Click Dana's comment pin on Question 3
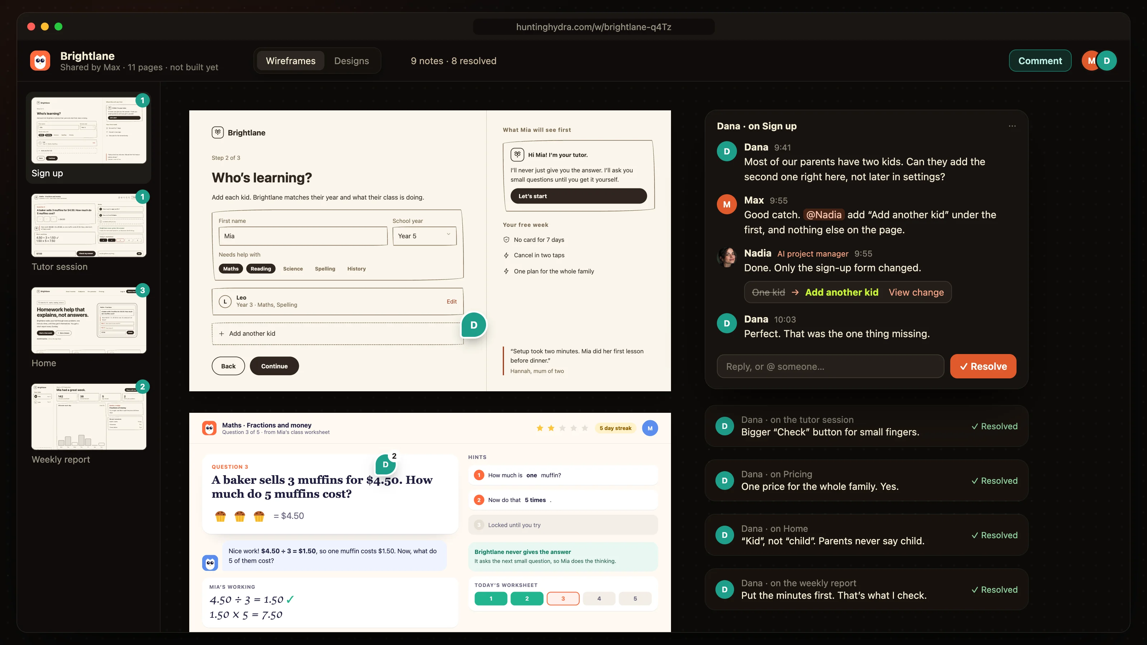Screen dimensions: 1147x645 click(386, 464)
